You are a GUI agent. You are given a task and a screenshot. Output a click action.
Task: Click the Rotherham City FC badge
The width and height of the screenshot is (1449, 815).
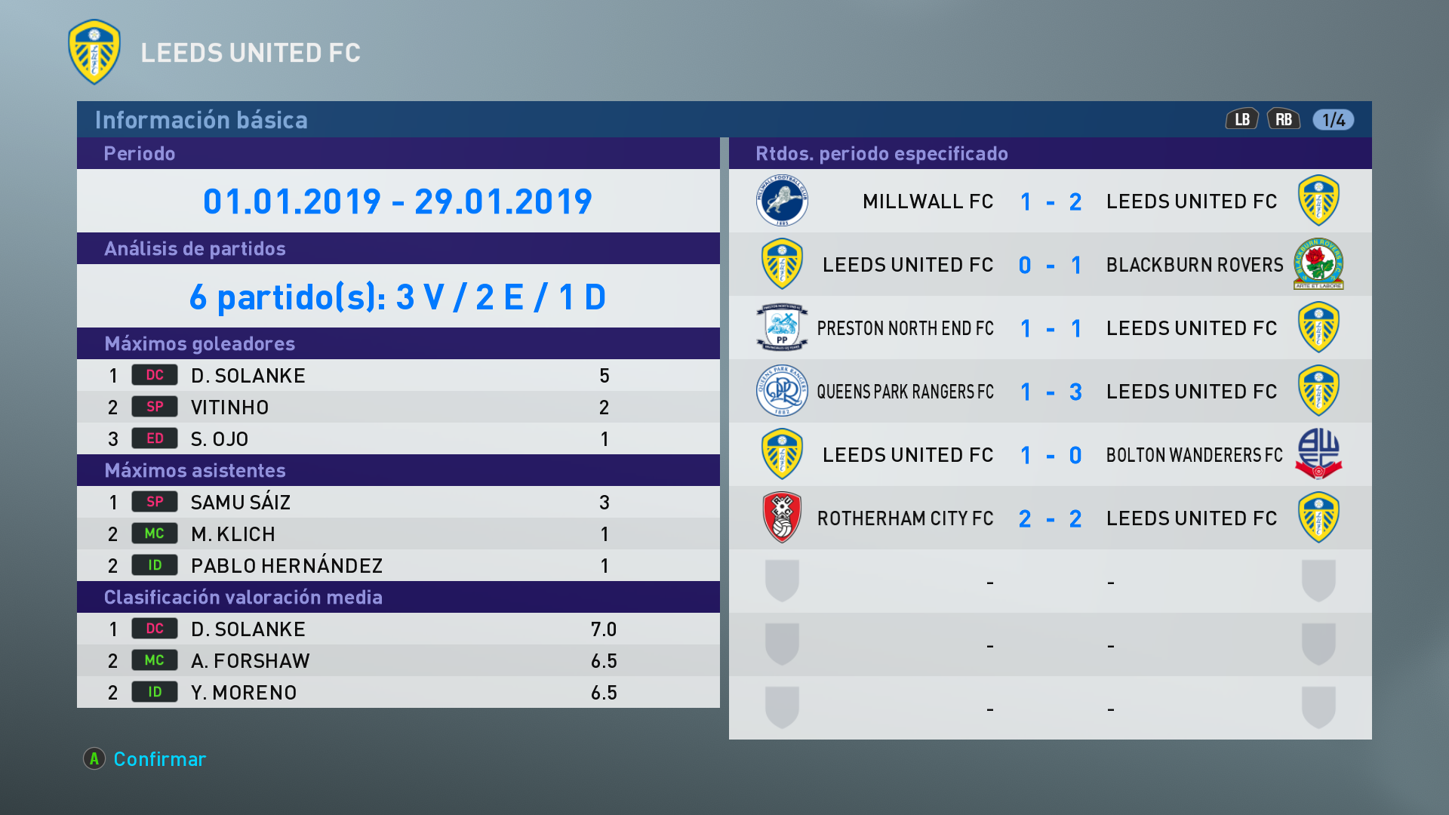(x=782, y=518)
